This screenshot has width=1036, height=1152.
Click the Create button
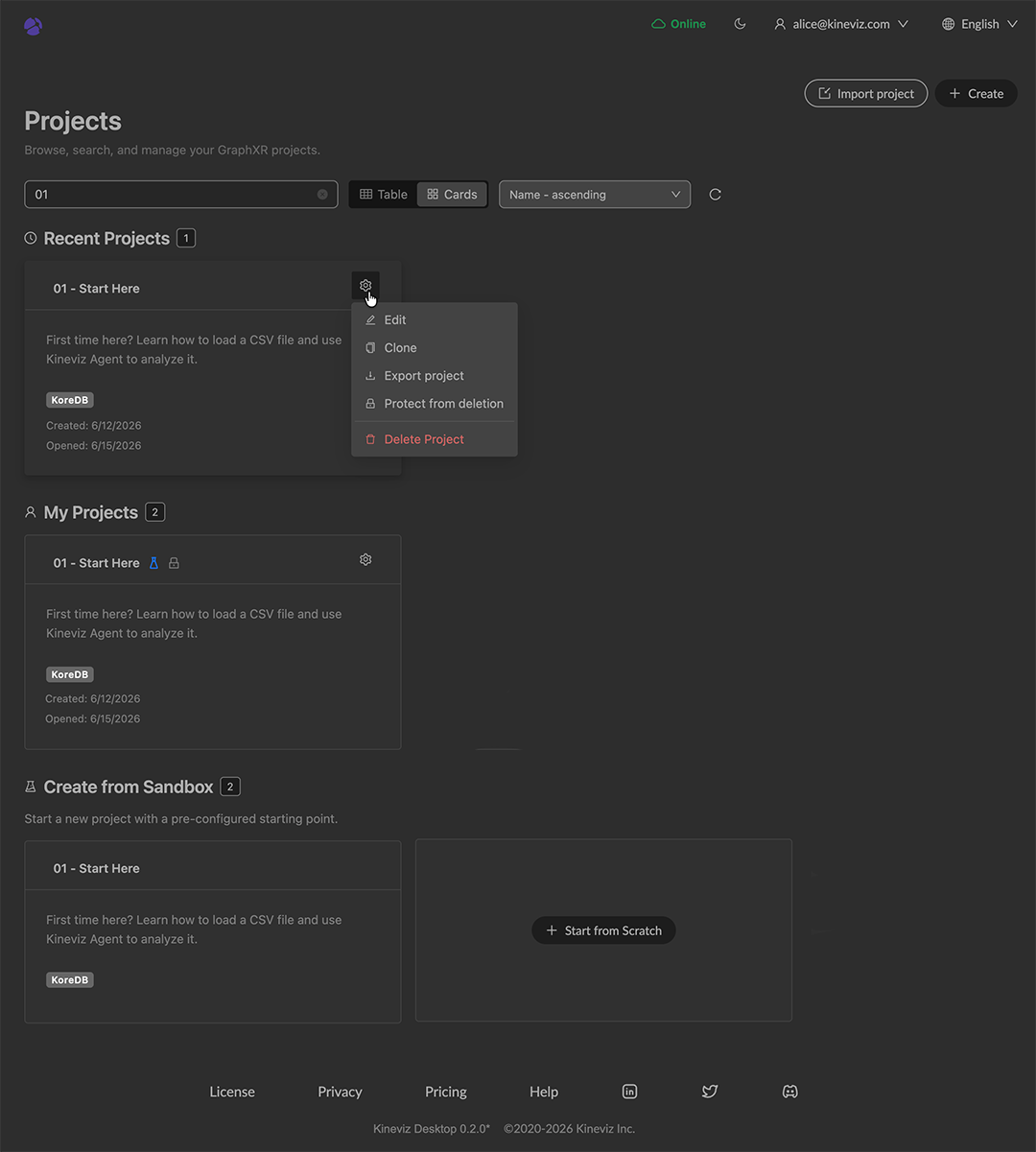click(x=976, y=93)
